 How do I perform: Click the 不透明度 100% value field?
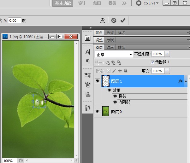point(158,54)
